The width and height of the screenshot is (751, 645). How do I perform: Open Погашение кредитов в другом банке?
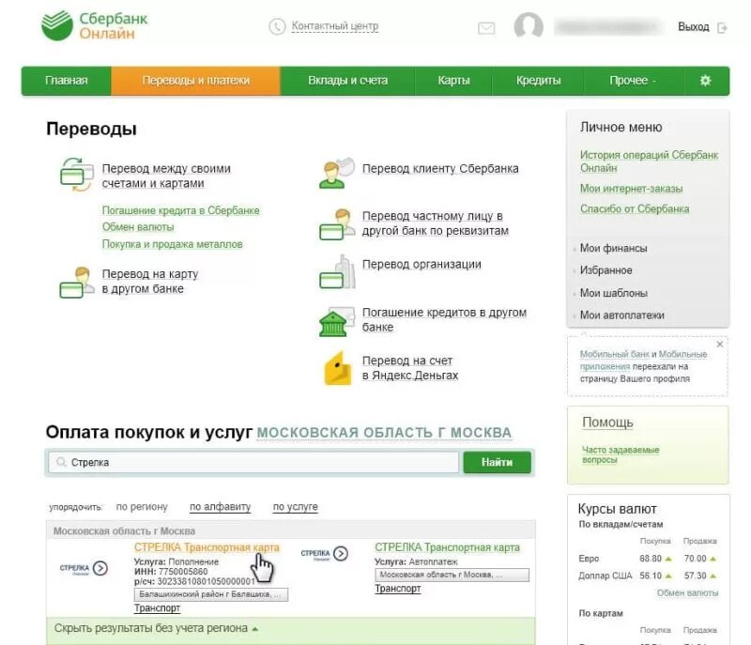pos(444,319)
